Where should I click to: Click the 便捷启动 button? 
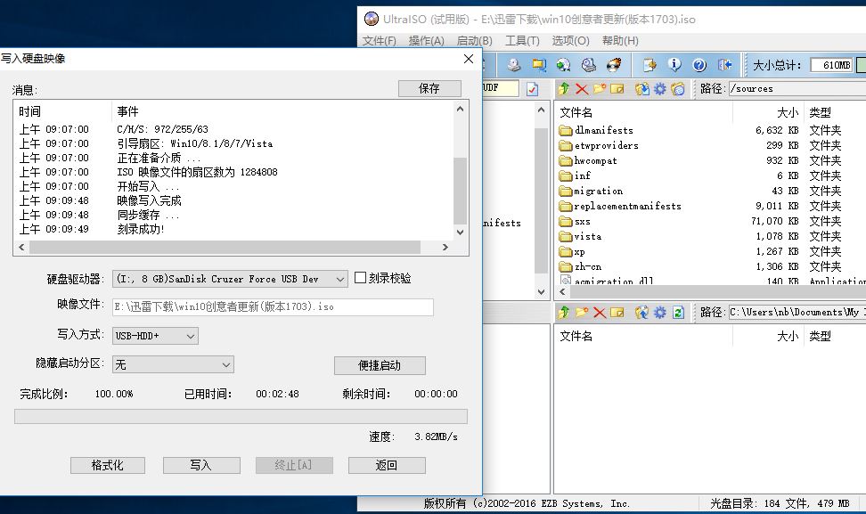(380, 365)
